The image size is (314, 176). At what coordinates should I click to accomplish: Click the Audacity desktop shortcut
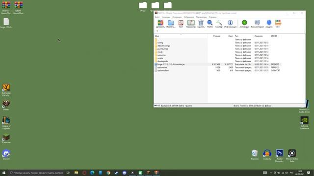[267, 154]
